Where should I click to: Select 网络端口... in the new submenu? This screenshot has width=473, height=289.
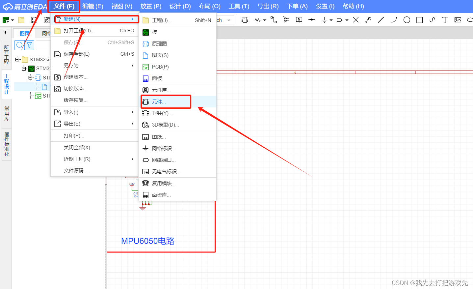coord(177,160)
